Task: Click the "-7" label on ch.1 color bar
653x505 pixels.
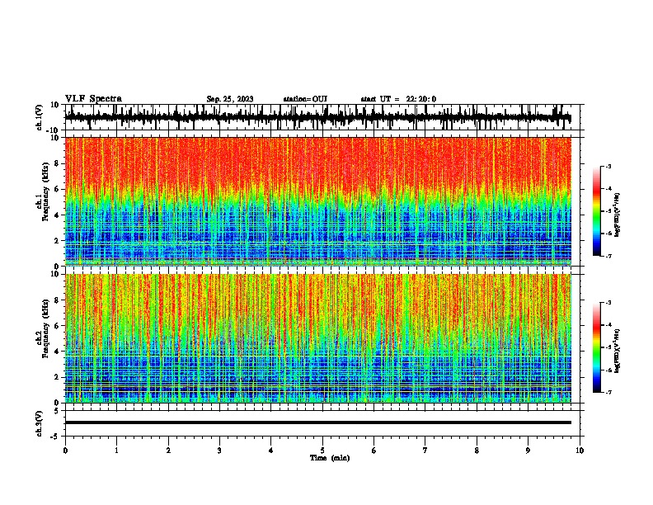Action: (x=608, y=257)
